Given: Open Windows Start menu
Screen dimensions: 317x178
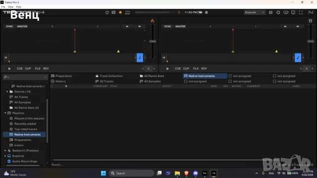Looking at the screenshot, I should 104,173.
